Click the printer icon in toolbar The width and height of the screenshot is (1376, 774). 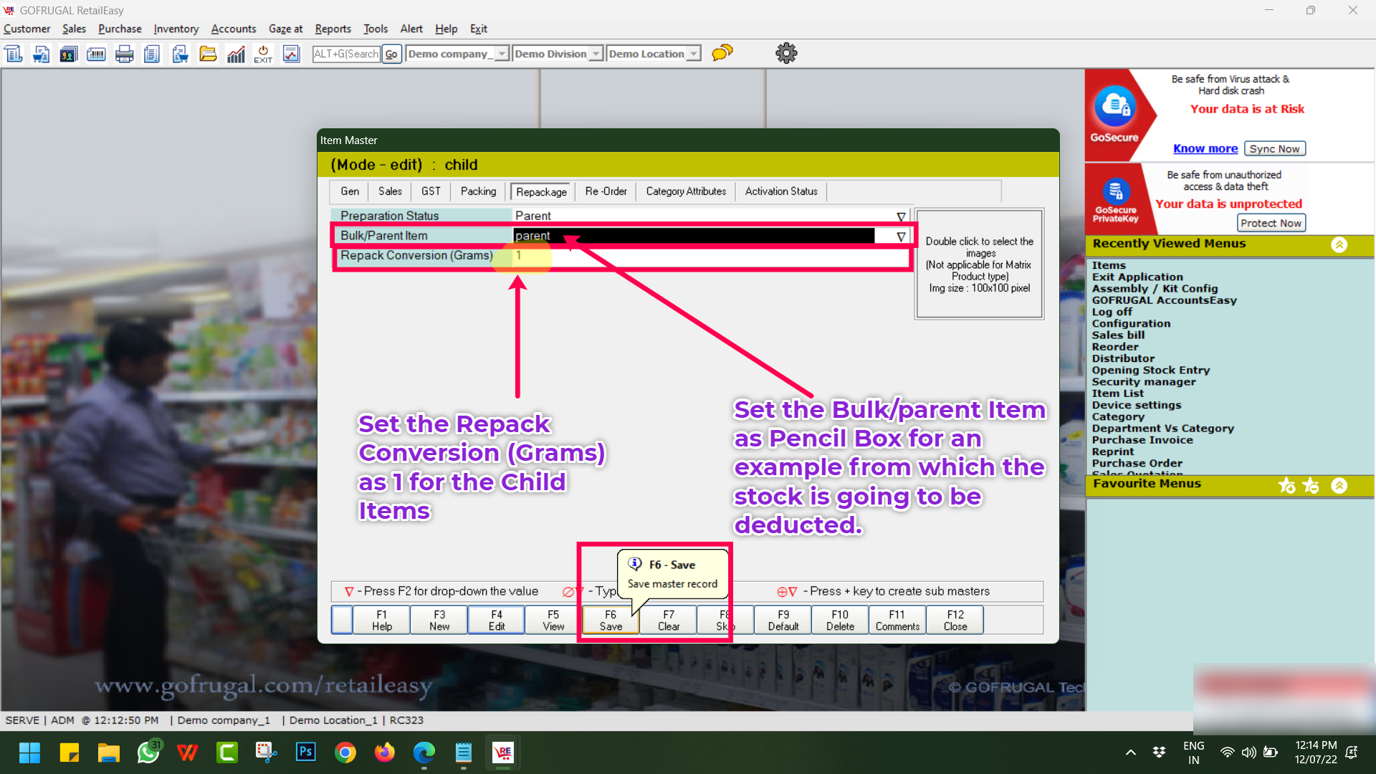pos(124,54)
